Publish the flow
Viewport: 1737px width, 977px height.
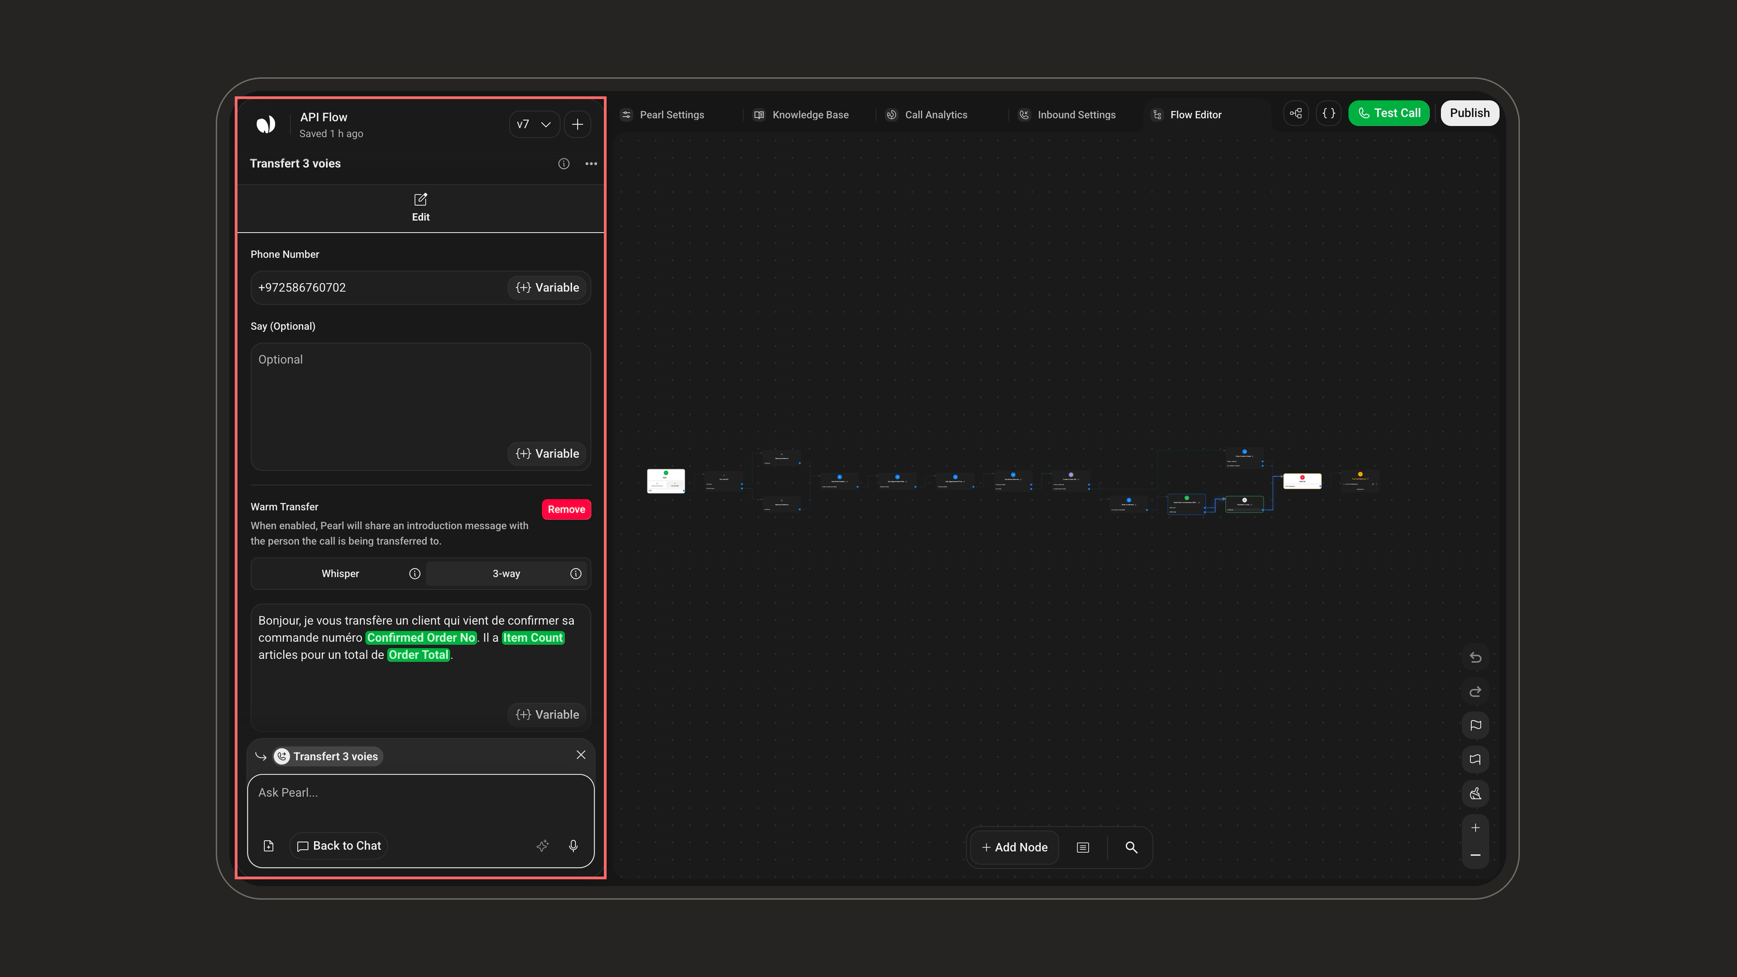(1470, 113)
